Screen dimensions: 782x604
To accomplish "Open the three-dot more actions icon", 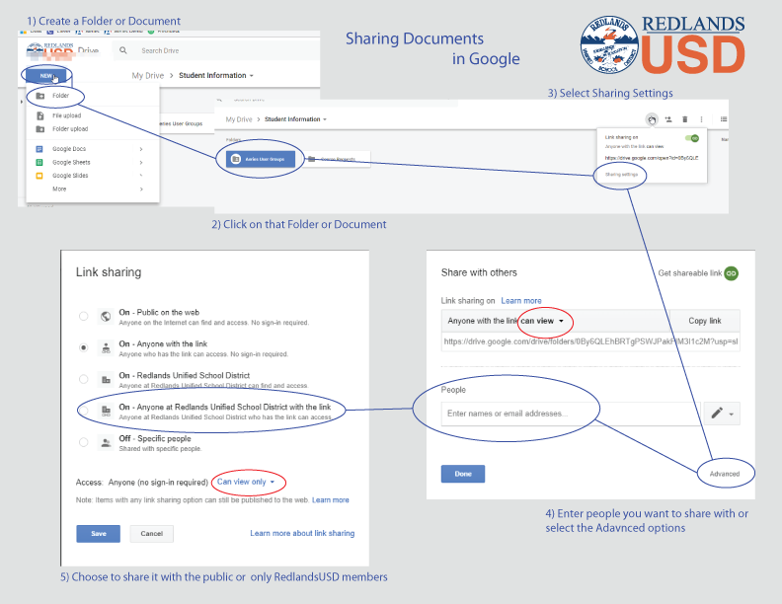I will click(701, 119).
